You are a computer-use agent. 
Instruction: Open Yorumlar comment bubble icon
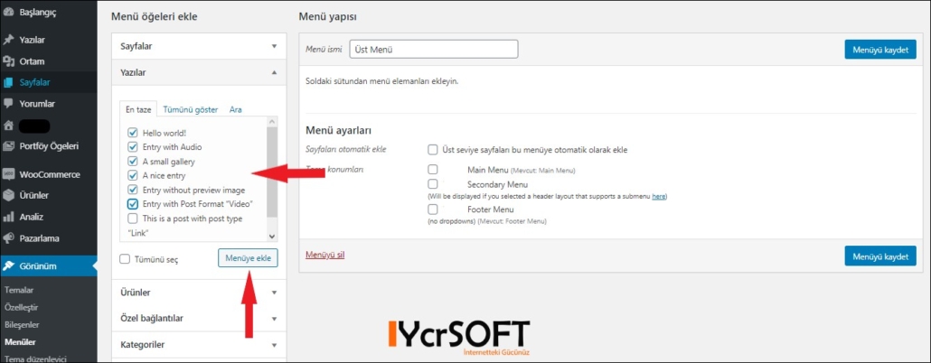[8, 104]
